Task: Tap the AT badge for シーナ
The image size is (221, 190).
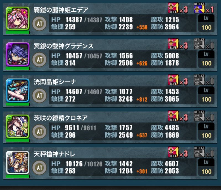Action: click(x=40, y=96)
